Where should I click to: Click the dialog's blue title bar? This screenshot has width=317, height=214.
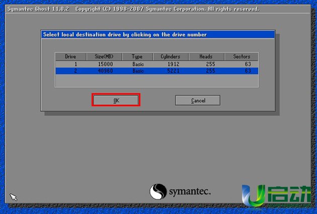157,35
